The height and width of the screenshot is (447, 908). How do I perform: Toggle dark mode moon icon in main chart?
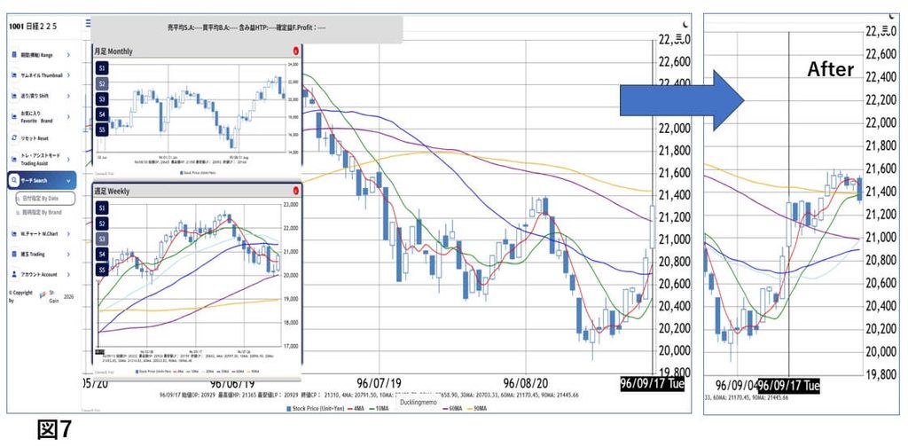(686, 24)
